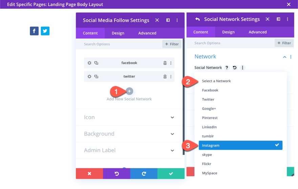
Task: Click the Twitter icon preview on page
Action: [x=45, y=31]
